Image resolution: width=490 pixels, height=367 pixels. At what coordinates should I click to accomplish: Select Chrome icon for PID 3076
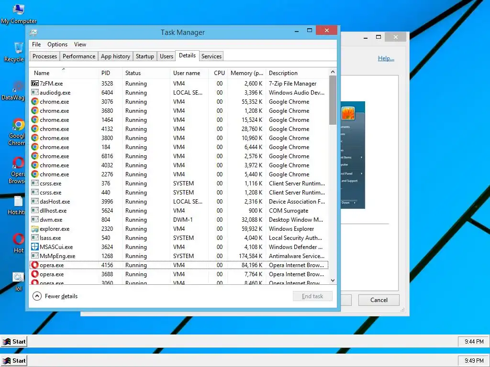tap(34, 101)
